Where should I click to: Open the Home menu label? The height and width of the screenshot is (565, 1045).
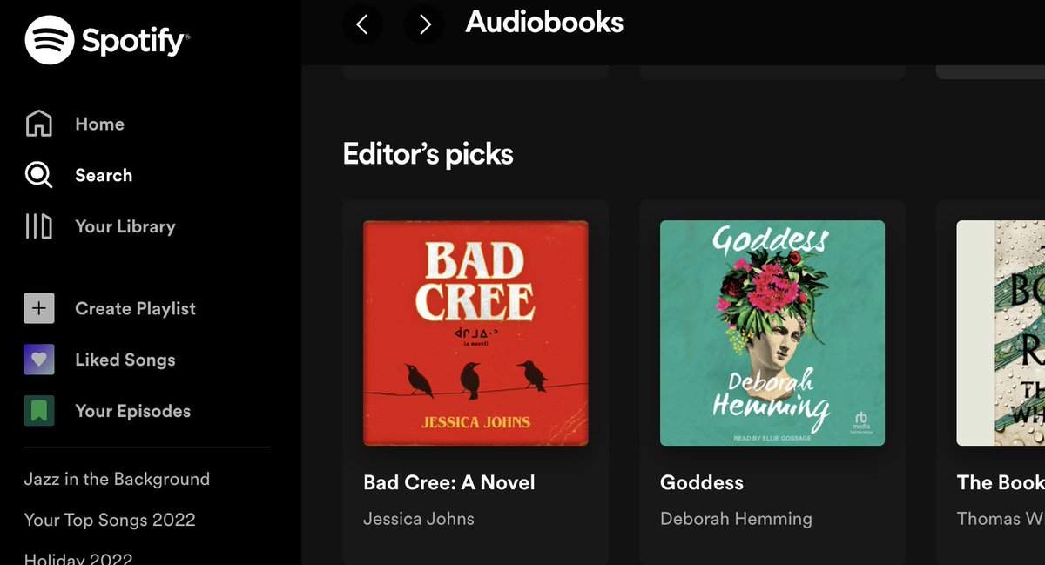(99, 124)
